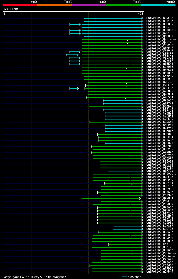Click the end position label 493
The width and height of the screenshot is (178, 279).
tap(141, 14)
